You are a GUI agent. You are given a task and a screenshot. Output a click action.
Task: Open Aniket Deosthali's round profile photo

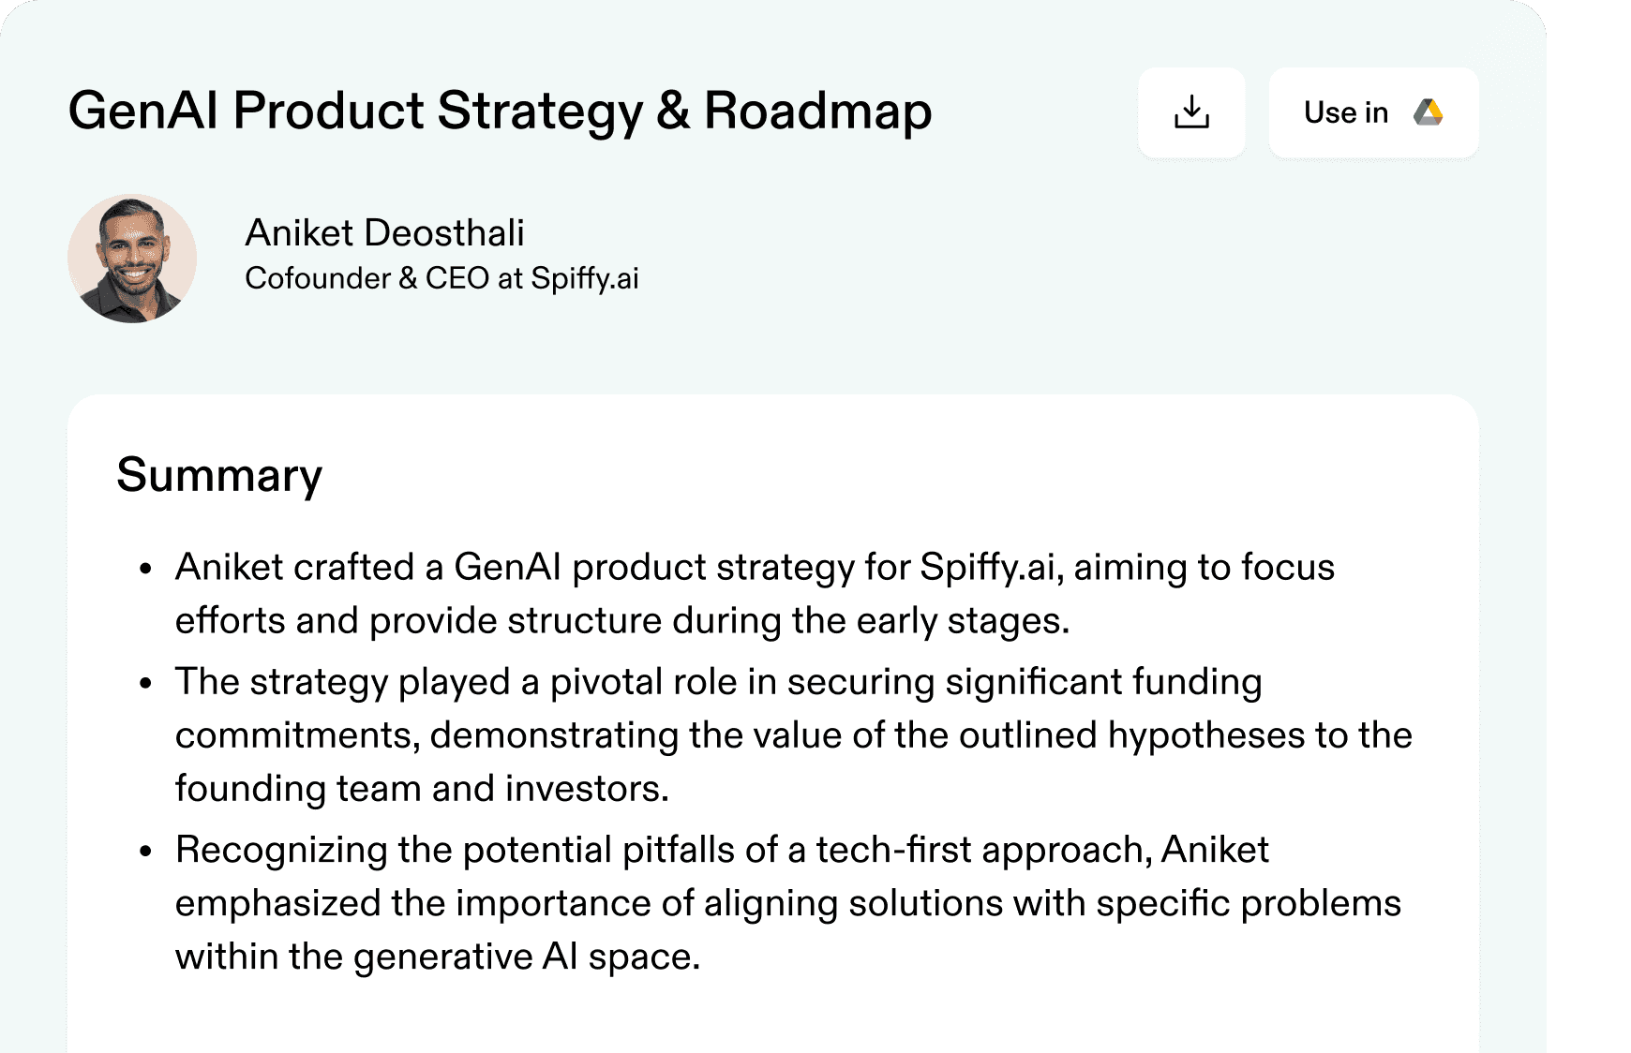pos(132,259)
